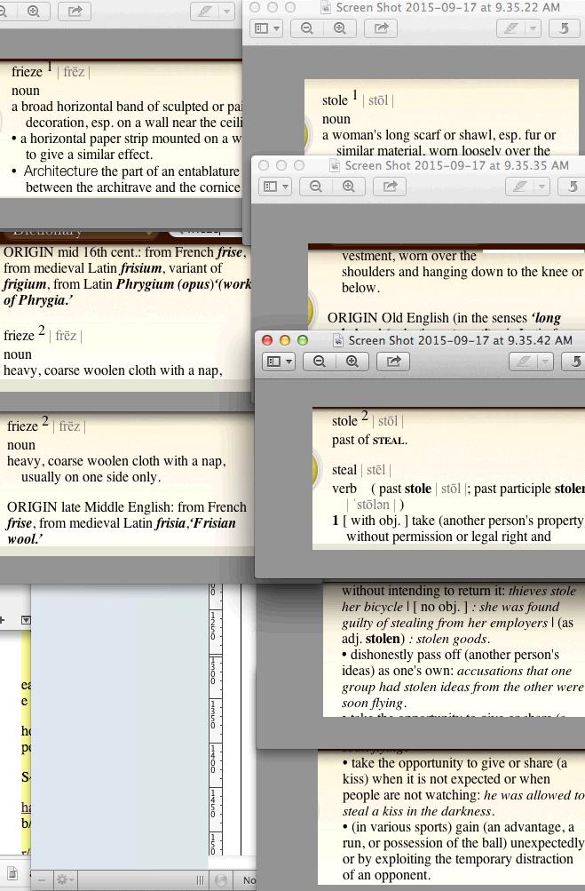
Task: Click the 9.35.42 AM window title text
Action: [x=461, y=340]
